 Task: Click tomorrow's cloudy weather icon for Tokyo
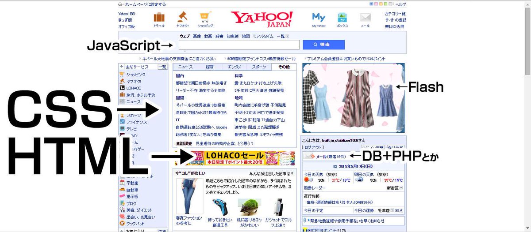[x=359, y=180]
